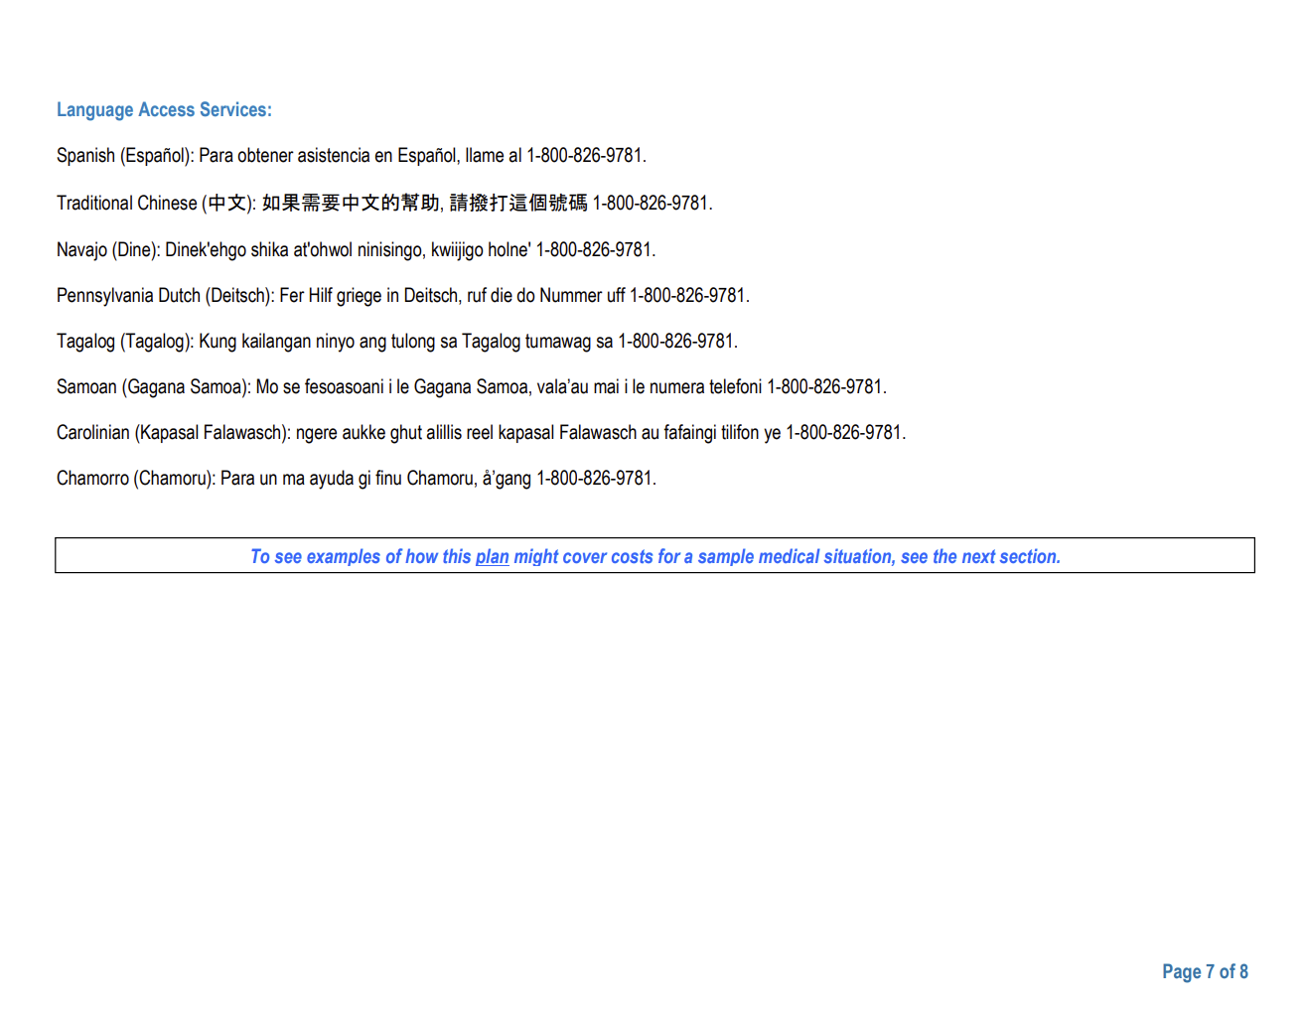
Task: Click the Spanish (Español) assistance line
Action: (x=352, y=156)
